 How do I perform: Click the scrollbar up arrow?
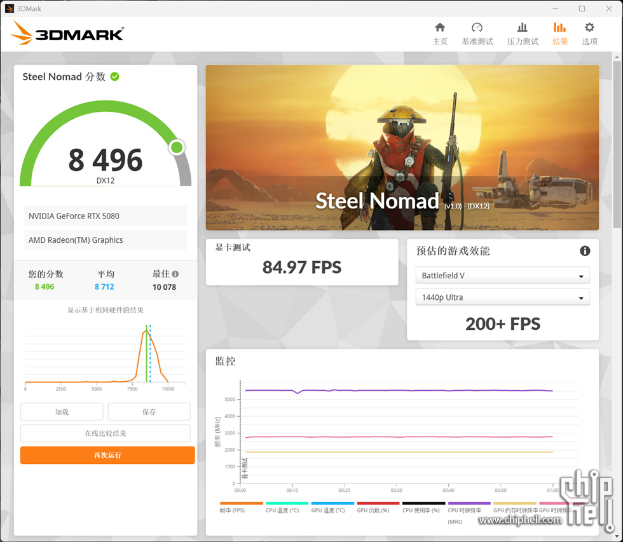[617, 57]
